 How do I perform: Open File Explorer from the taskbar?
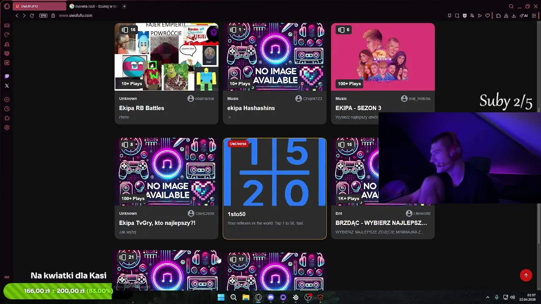click(x=246, y=297)
